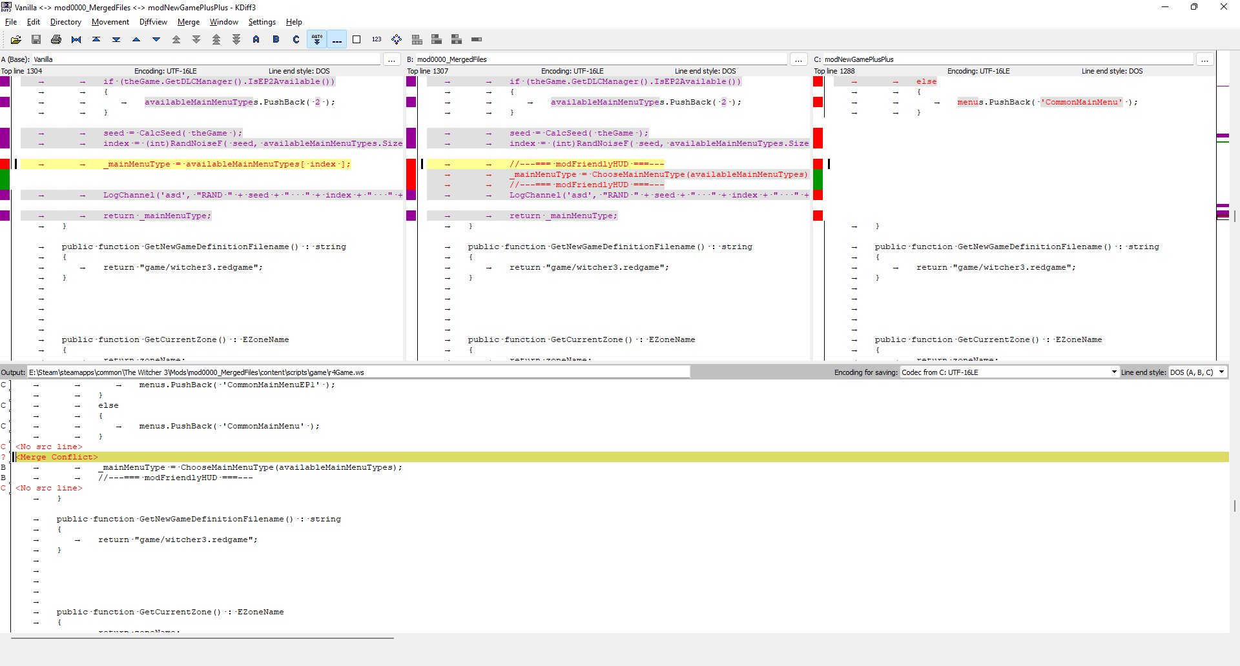1240x666 pixels.
Task: Go to first delta icon
Action: click(x=96, y=39)
